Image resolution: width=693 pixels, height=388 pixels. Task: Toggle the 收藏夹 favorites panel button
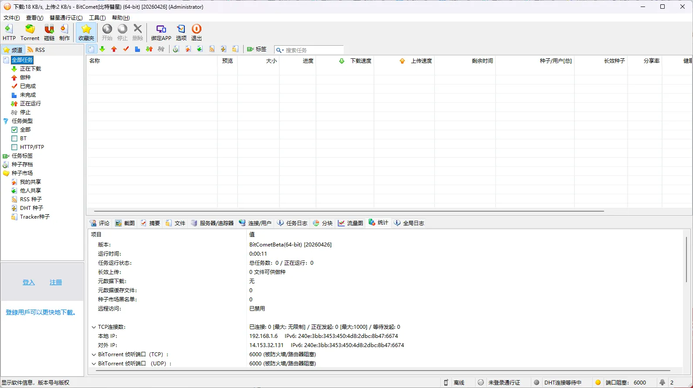pyautogui.click(x=86, y=33)
